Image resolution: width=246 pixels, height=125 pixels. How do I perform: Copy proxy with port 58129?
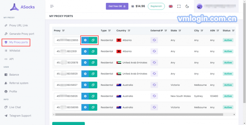93,74
